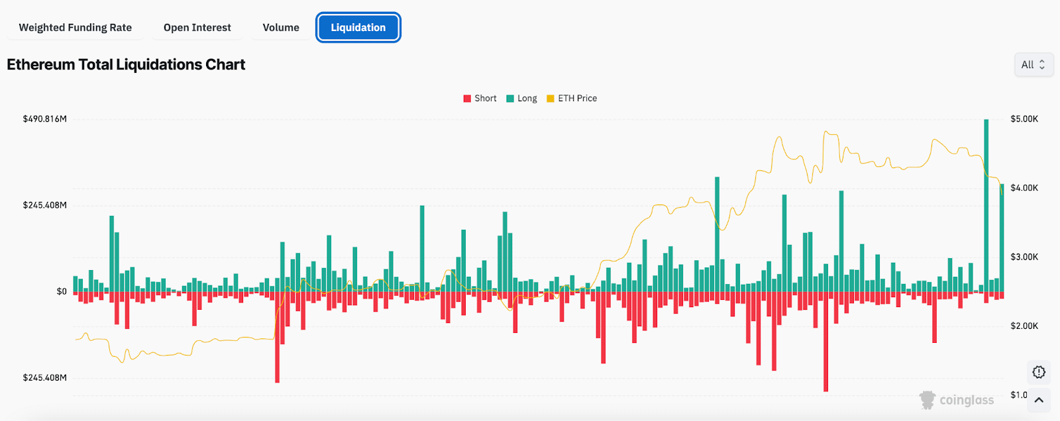Click the $490.816M y-axis label
The image size is (1060, 421).
coord(44,119)
